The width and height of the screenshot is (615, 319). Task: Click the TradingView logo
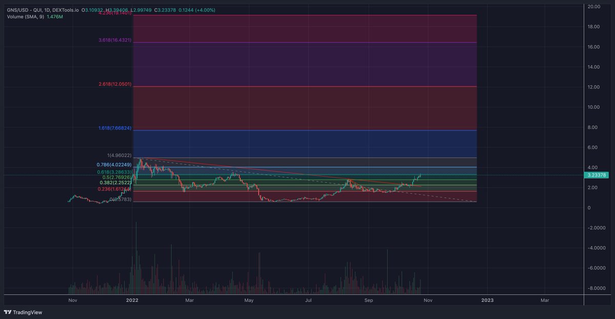24,312
